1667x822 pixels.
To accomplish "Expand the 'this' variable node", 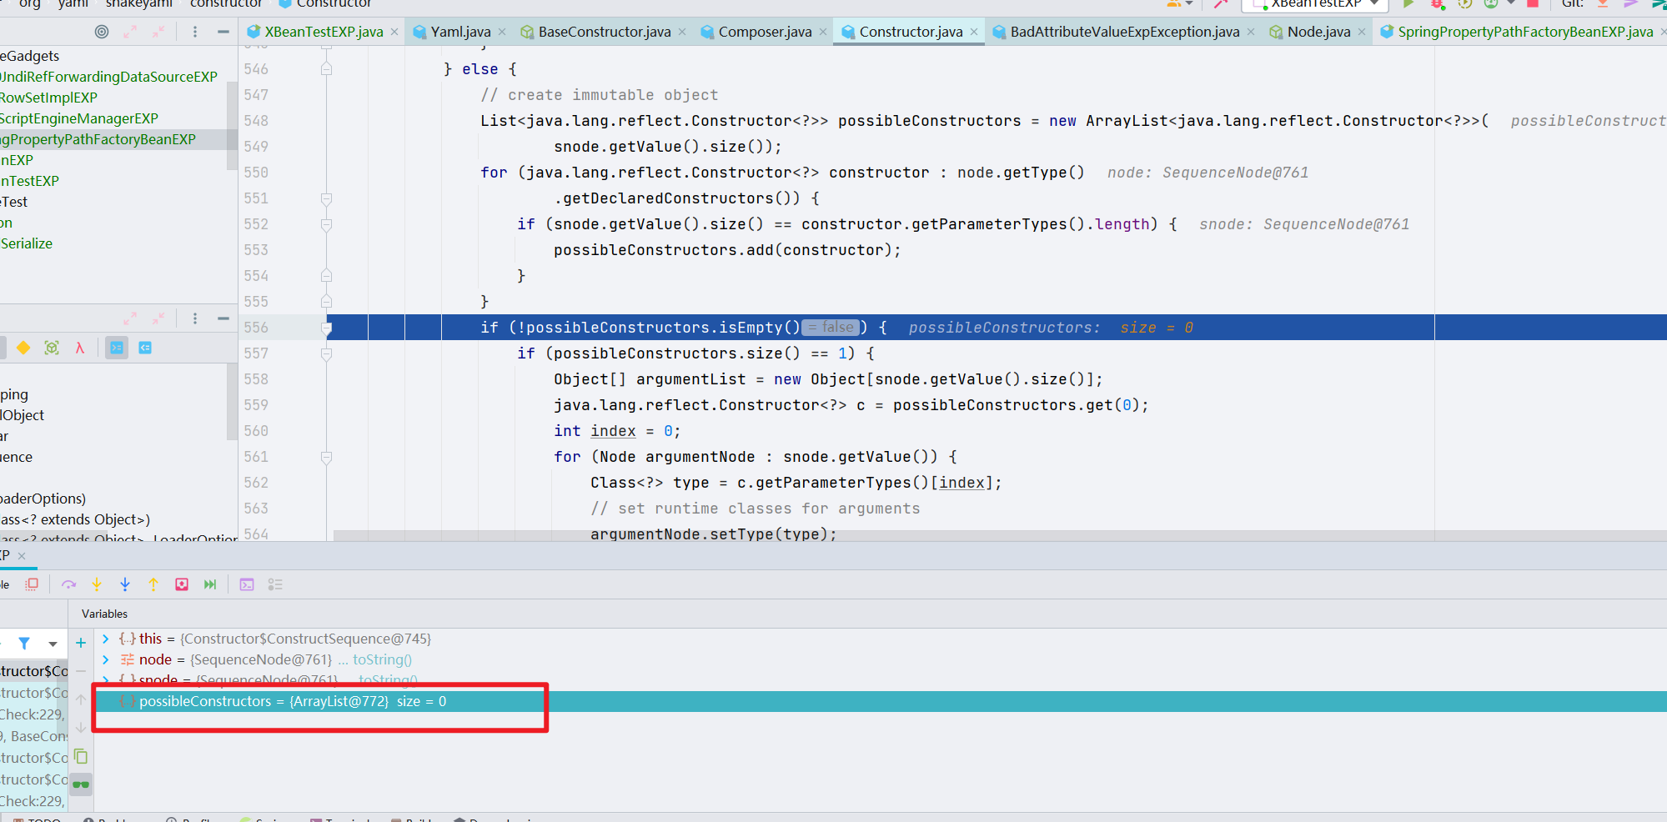I will (106, 639).
